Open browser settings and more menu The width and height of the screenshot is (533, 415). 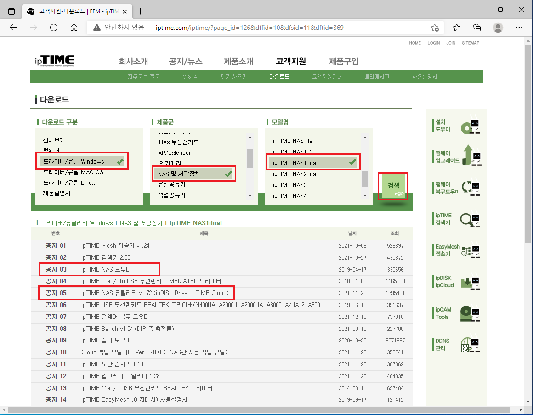[519, 28]
